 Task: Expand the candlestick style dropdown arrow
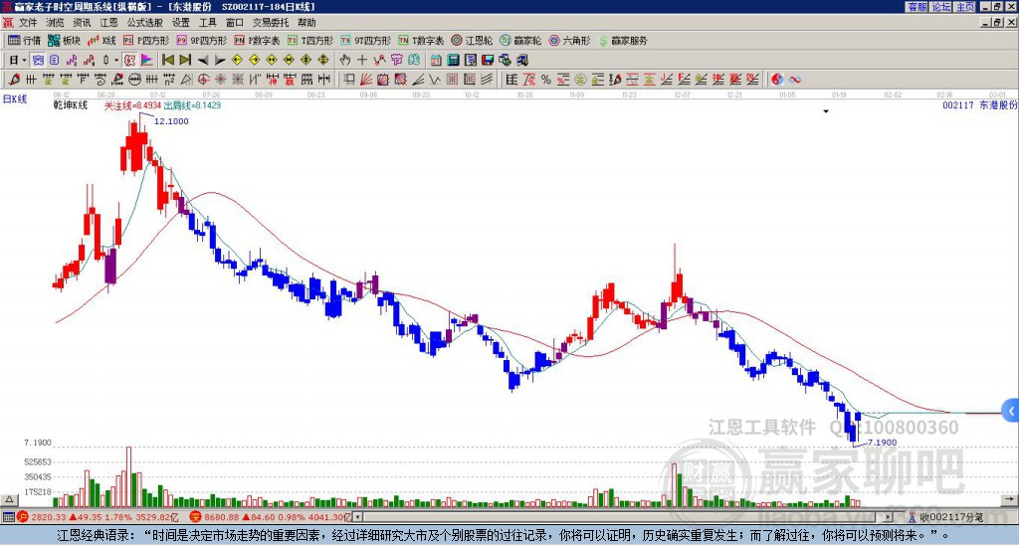116,61
